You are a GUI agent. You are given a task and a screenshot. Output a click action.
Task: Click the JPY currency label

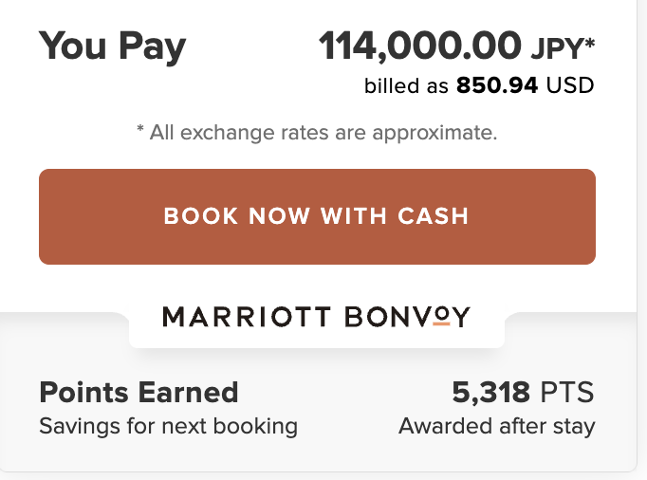point(558,46)
